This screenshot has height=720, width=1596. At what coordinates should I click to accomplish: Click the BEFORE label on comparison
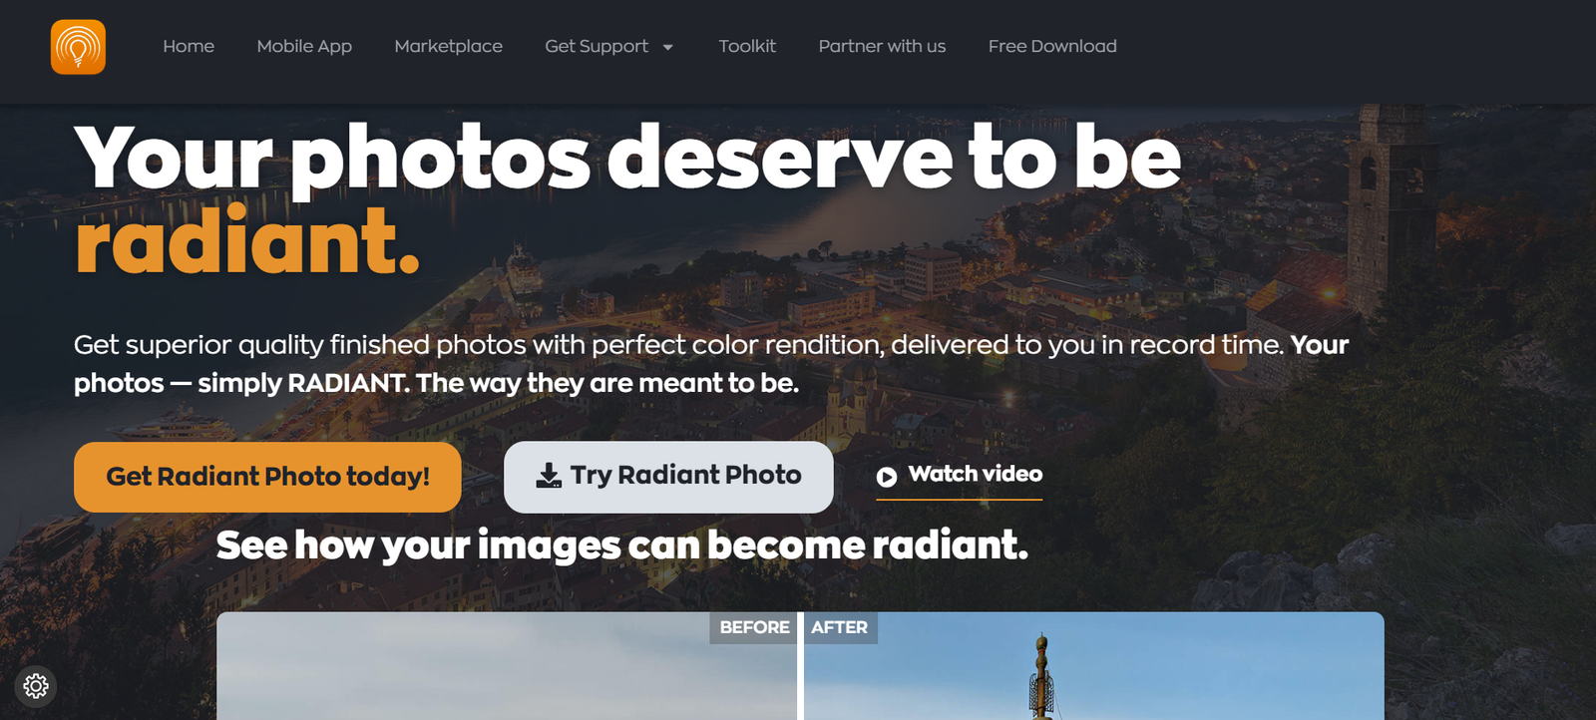(x=754, y=627)
